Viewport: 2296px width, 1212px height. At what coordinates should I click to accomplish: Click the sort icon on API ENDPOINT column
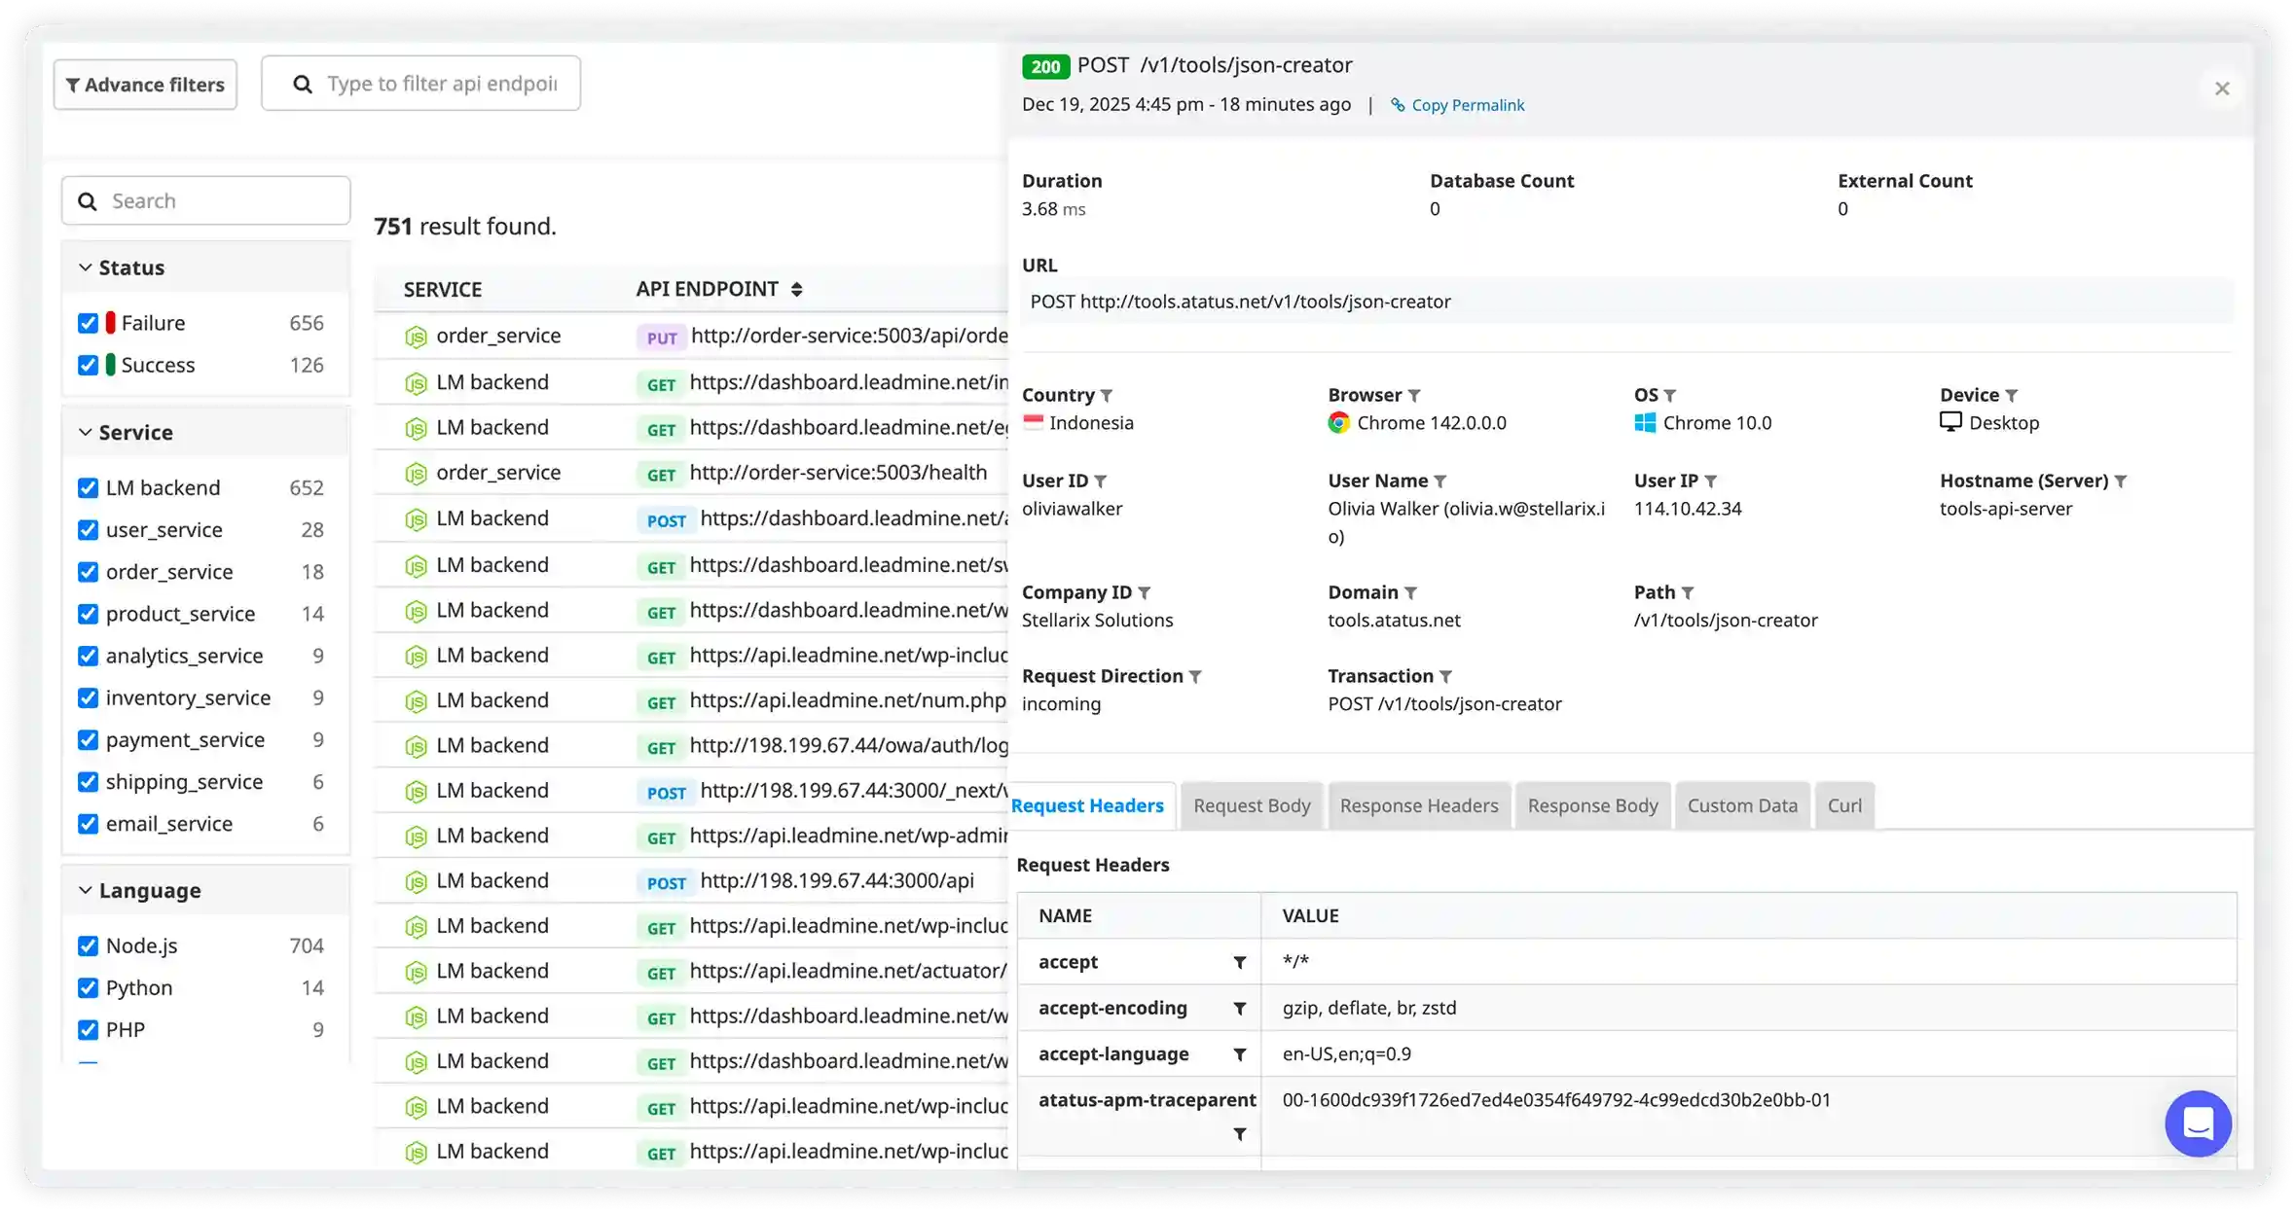tap(797, 289)
